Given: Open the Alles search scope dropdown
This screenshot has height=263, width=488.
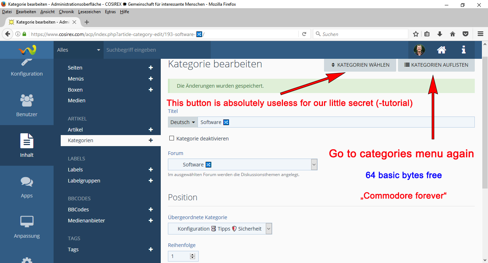Looking at the screenshot, I should pos(79,50).
